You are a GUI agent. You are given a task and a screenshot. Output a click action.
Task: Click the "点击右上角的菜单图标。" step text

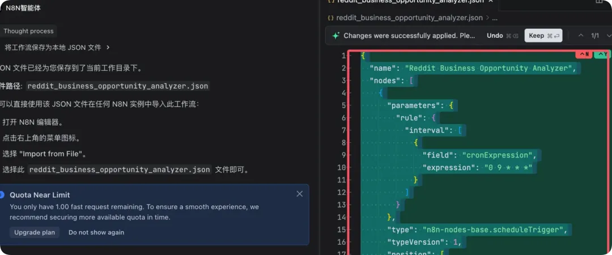pos(43,138)
